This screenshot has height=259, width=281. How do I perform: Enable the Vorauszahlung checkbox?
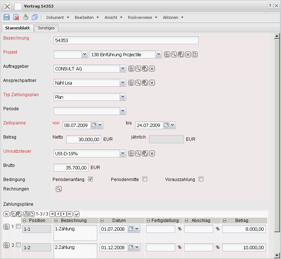coord(201,179)
